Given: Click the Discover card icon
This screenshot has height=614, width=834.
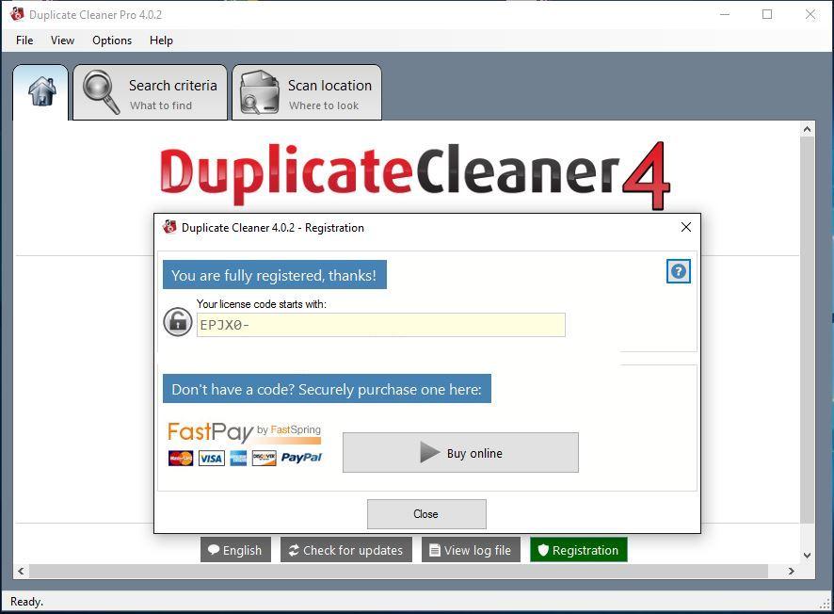Looking at the screenshot, I should pyautogui.click(x=265, y=458).
